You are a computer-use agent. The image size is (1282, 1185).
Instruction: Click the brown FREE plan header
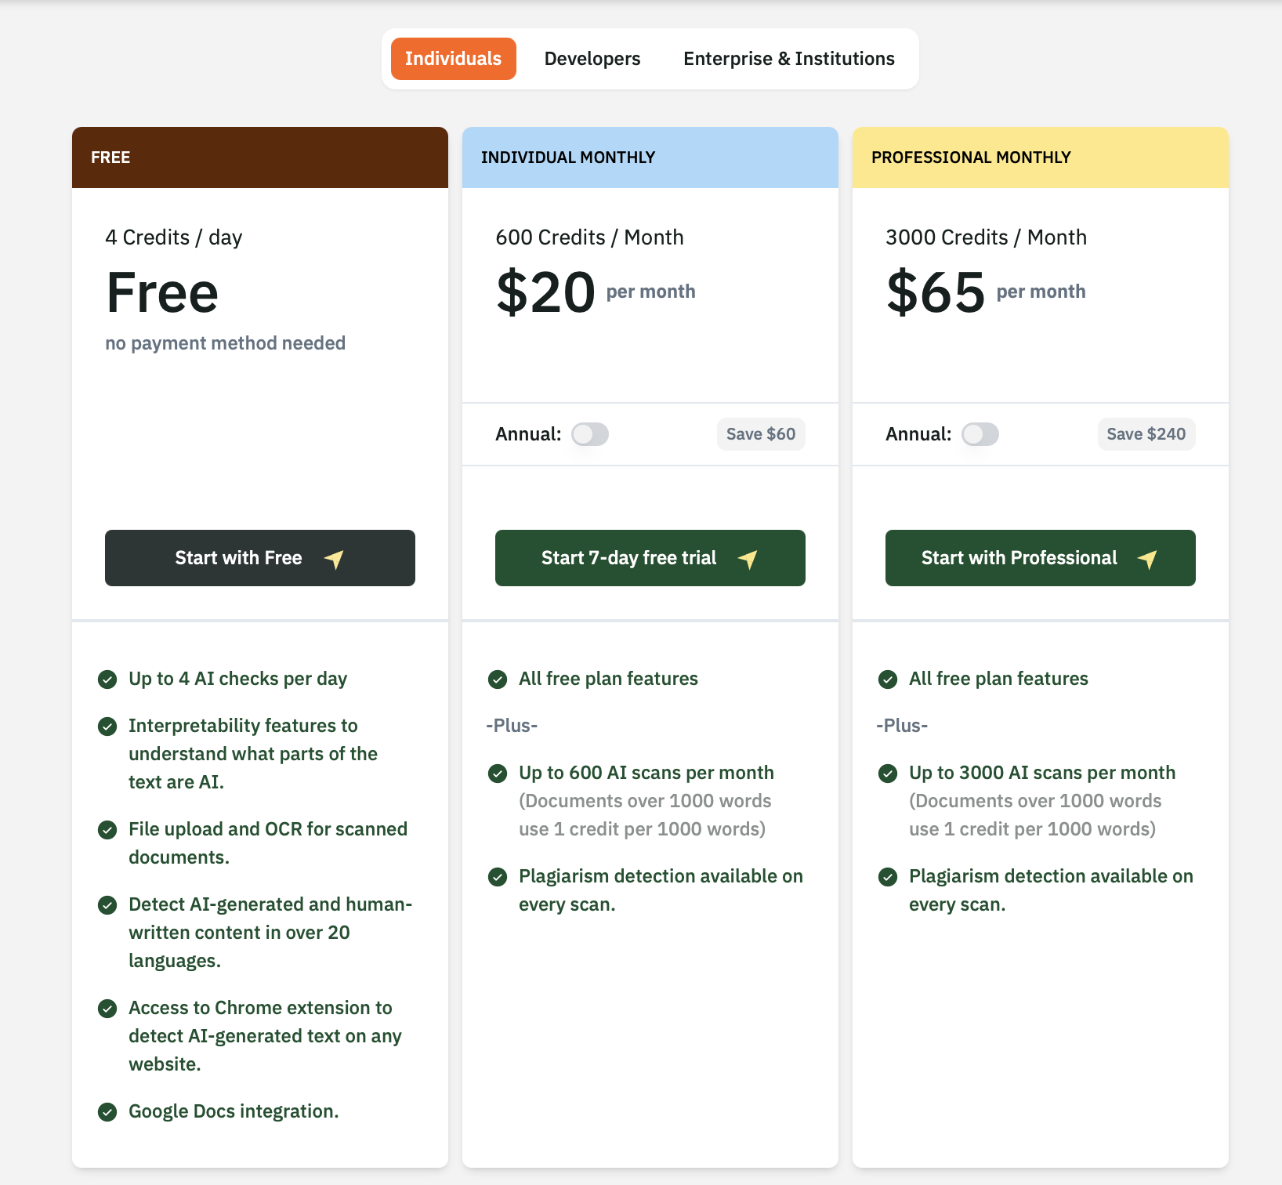coord(259,158)
